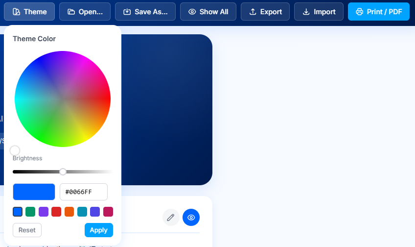
Task: Select the teal preset swatch
Action: [x=82, y=212]
